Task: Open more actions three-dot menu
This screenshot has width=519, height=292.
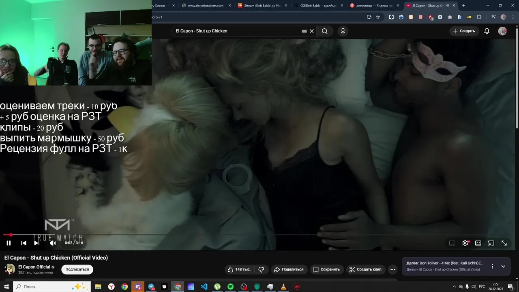Action: [392, 269]
